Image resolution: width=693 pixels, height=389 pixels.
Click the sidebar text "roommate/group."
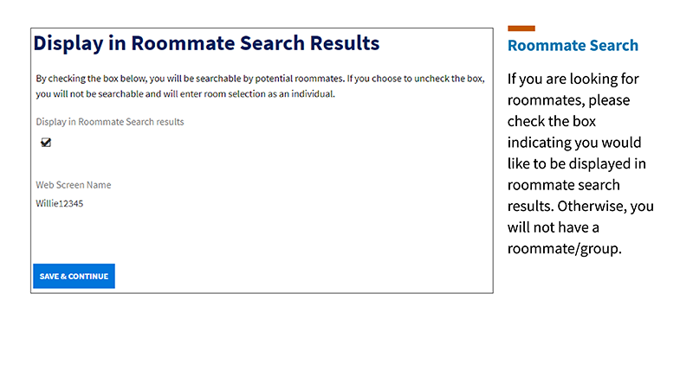(565, 248)
